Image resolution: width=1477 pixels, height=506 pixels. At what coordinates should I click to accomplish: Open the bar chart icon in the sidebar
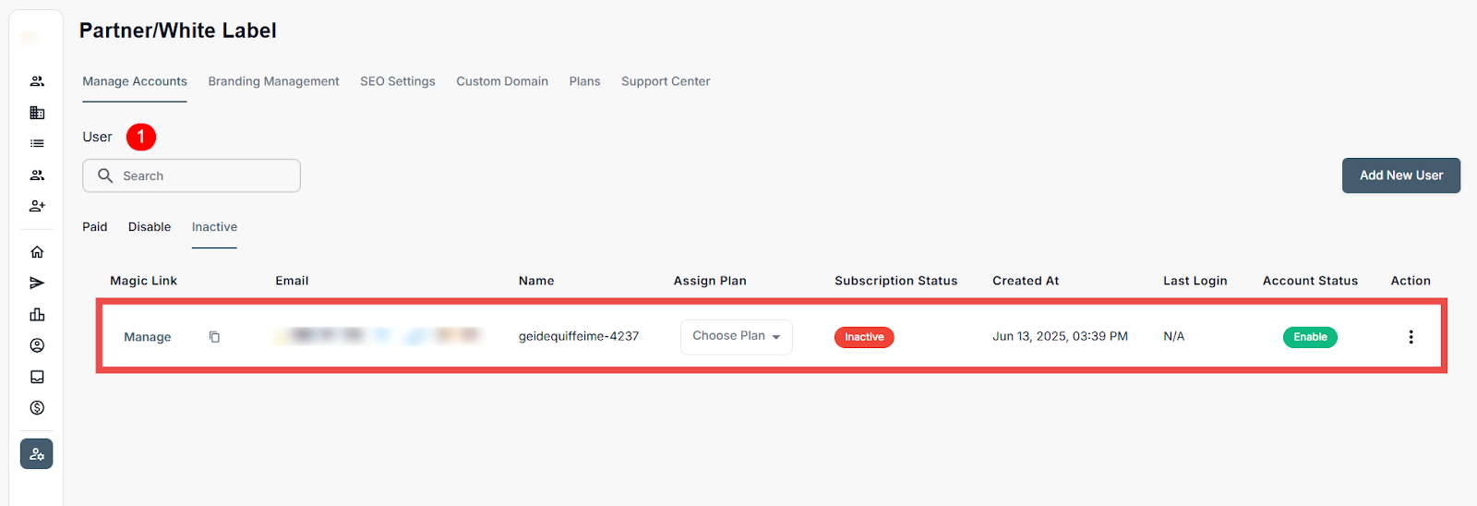(x=37, y=315)
